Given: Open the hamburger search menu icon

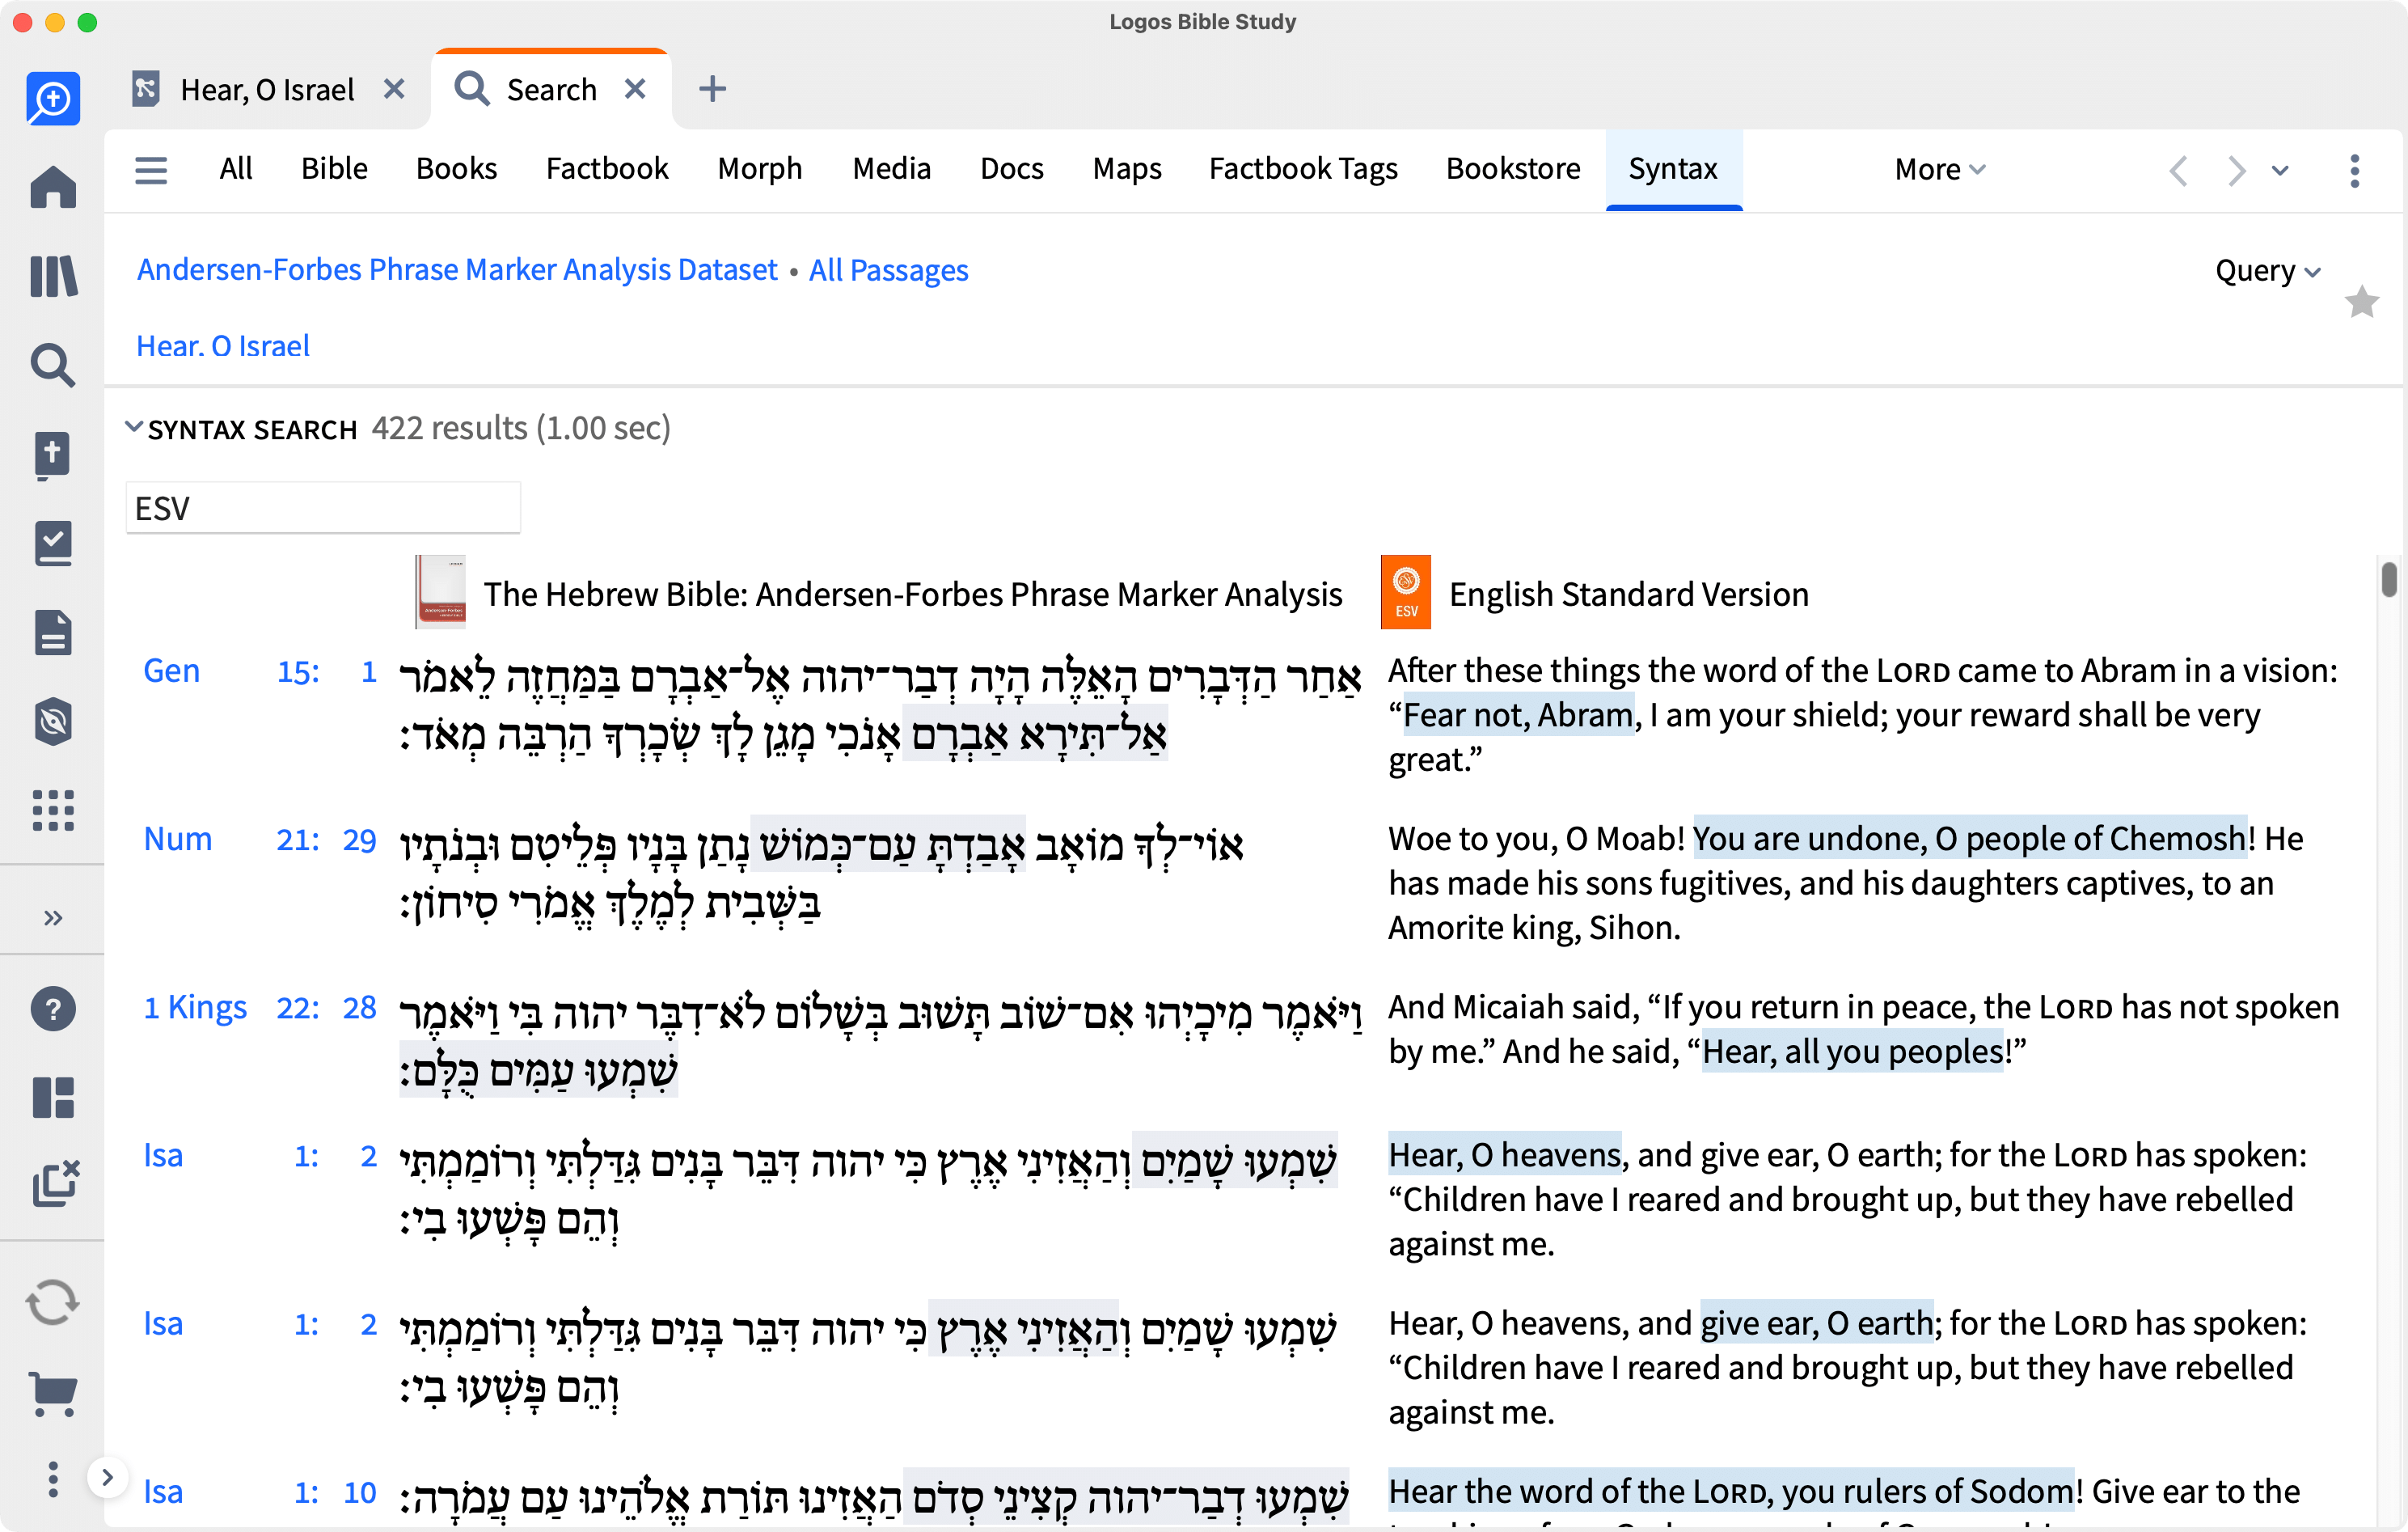Looking at the screenshot, I should (x=151, y=170).
